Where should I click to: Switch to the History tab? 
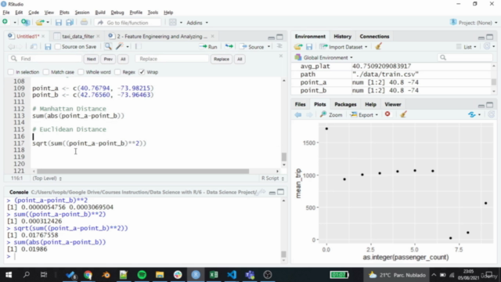342,37
